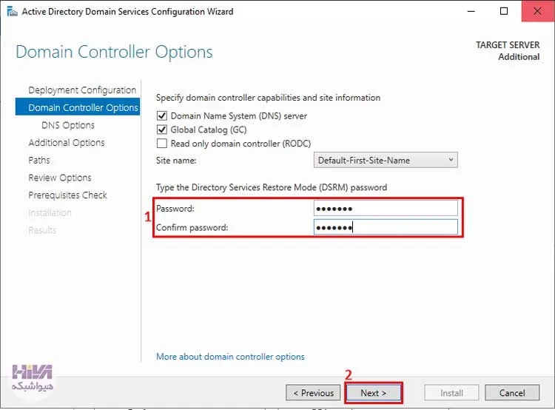
Task: Click the disabled Results step
Action: coord(42,230)
